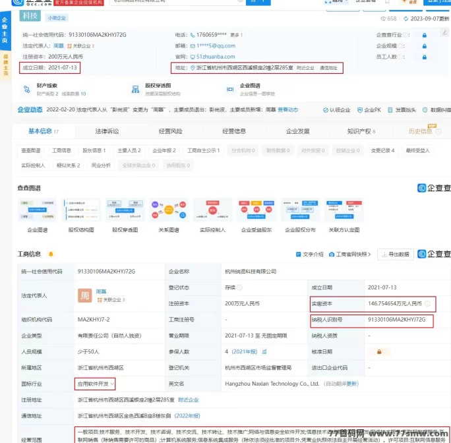Viewport: 451px width, 443px height.
Task: Open the 企业股权分布 thumbnail
Action: pos(300,210)
